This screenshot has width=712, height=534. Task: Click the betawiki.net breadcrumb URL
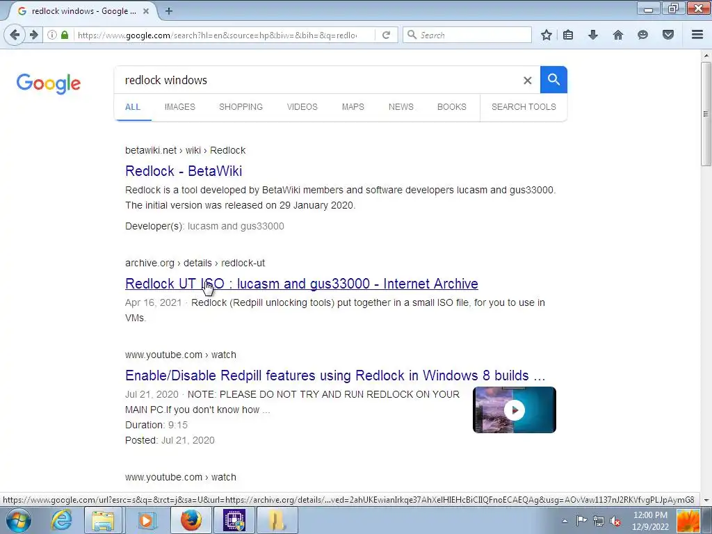[x=185, y=150]
